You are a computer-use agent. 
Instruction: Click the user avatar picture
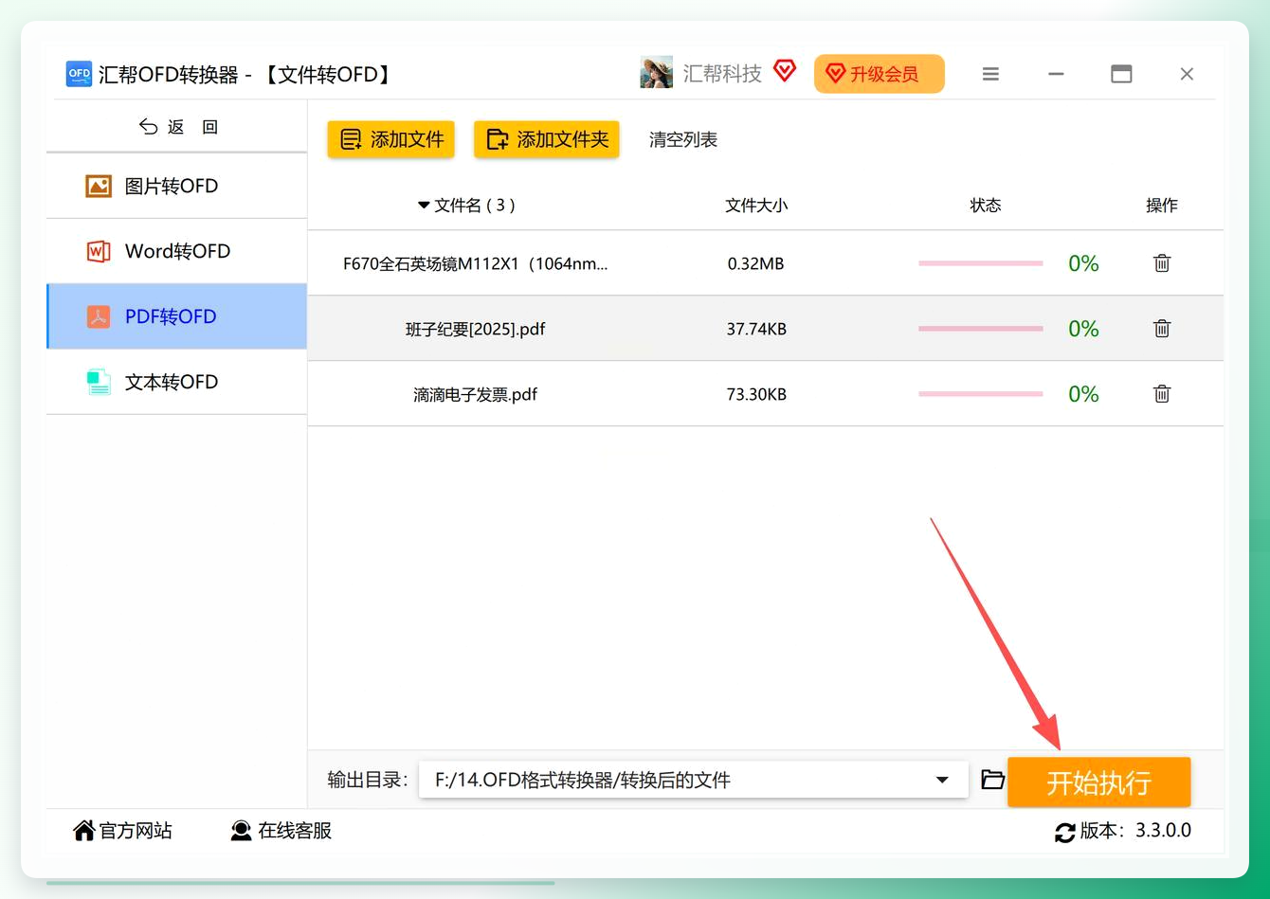(x=656, y=73)
